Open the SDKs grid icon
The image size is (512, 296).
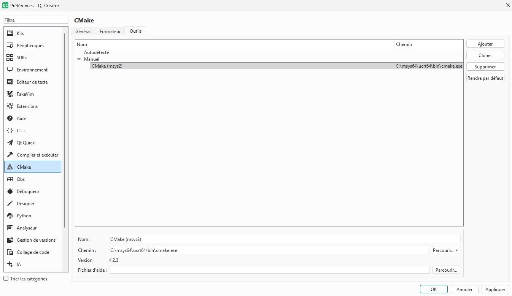click(x=10, y=58)
